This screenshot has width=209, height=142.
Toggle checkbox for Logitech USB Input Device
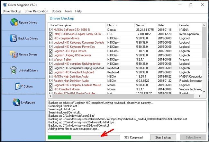pos(51,51)
